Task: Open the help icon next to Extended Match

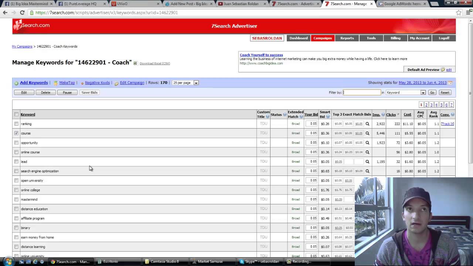Action: click(301, 117)
